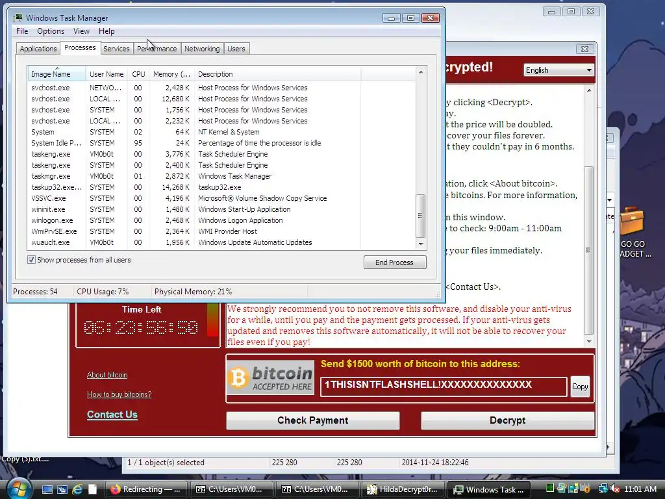
Task: Click ransom text scrollbar up arrow
Action: point(588,90)
